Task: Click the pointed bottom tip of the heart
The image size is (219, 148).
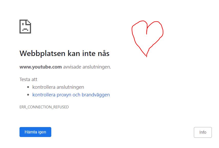Action: 146,56
